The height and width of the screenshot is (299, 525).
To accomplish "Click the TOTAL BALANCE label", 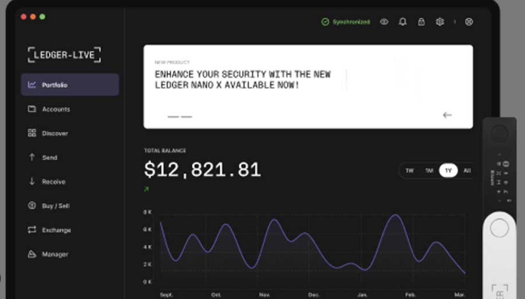I will coord(165,150).
